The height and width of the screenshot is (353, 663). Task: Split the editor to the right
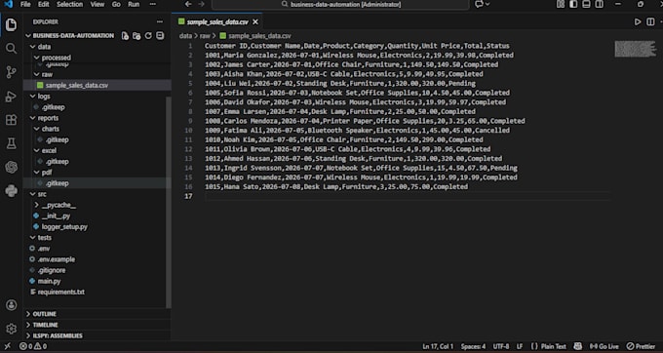[x=650, y=22]
